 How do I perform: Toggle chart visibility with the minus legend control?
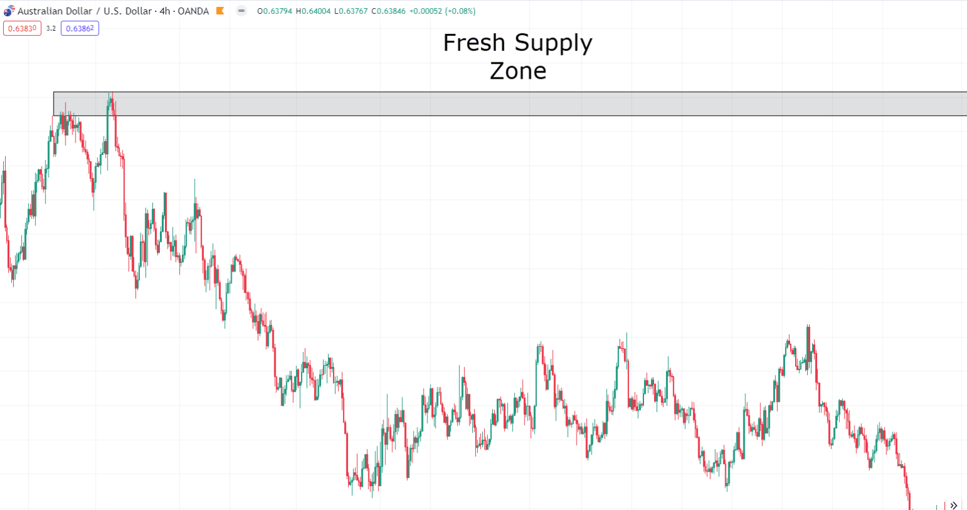[241, 11]
